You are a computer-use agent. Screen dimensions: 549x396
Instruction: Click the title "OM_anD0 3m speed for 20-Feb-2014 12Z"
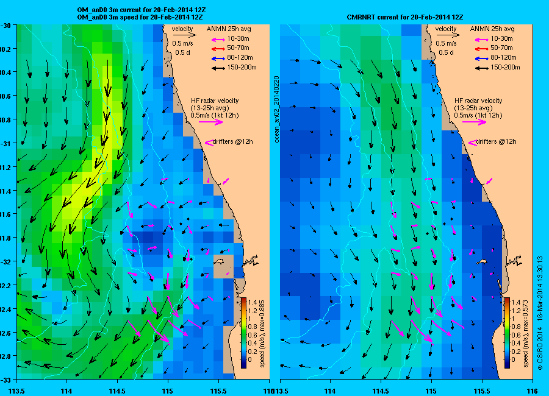(140, 17)
